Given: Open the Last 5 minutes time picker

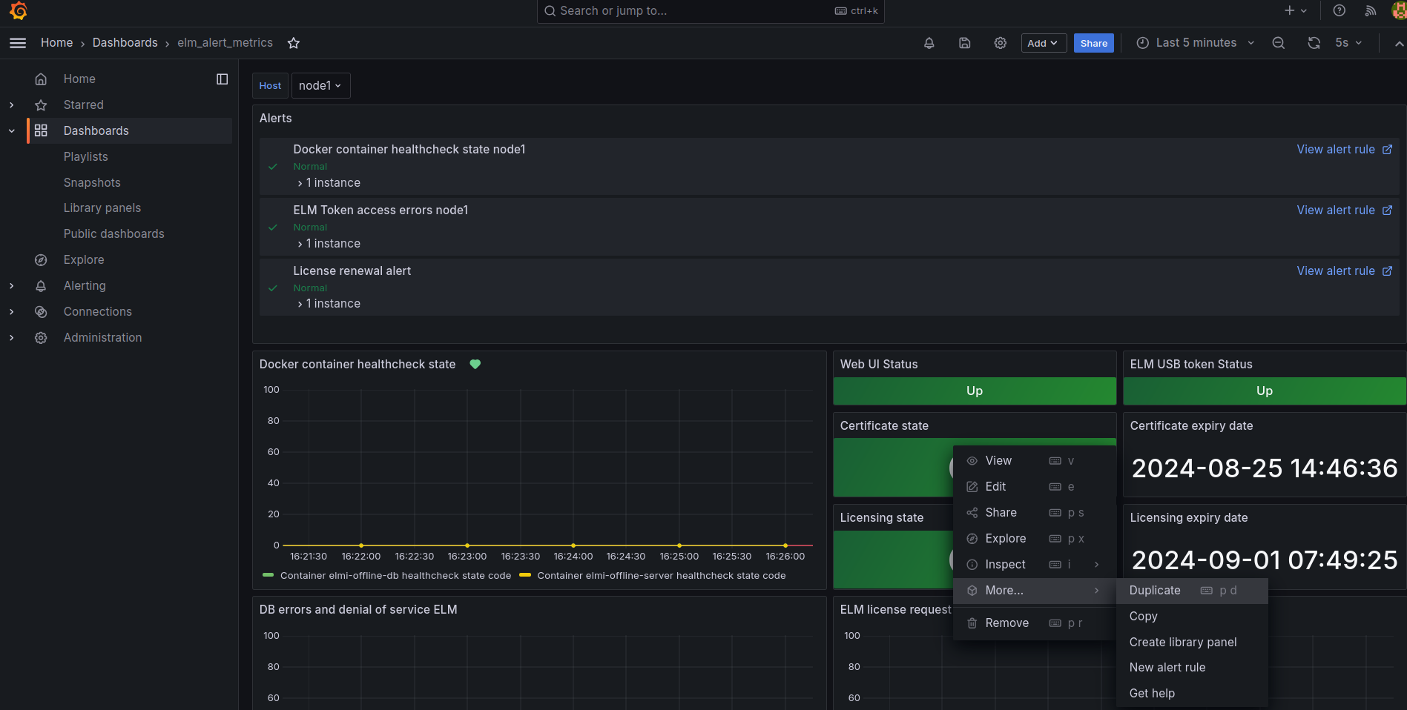Looking at the screenshot, I should (x=1195, y=43).
